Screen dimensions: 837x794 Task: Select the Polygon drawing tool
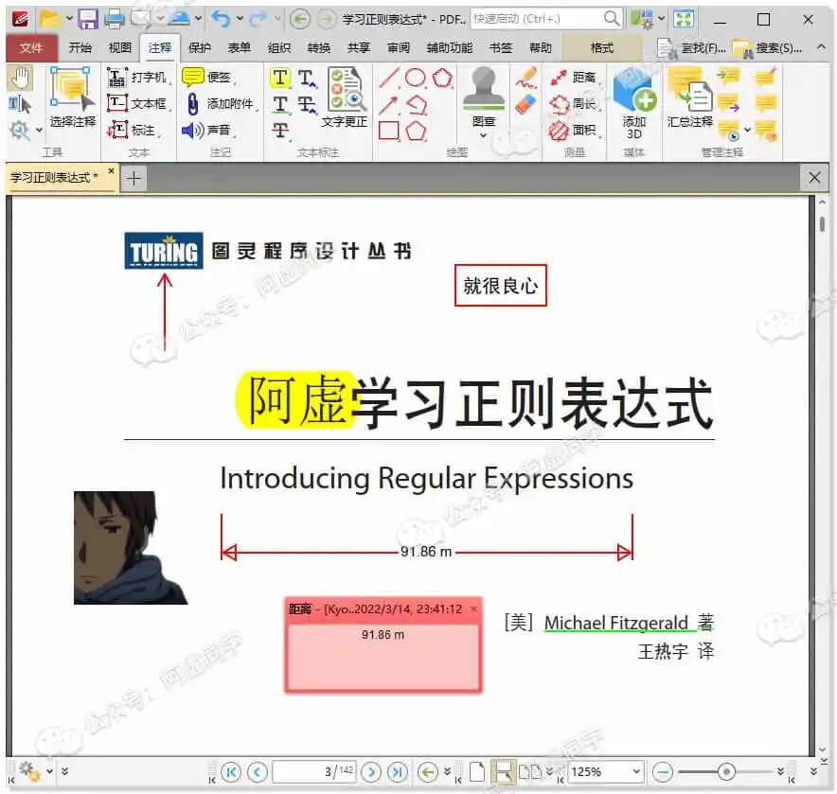tap(416, 131)
